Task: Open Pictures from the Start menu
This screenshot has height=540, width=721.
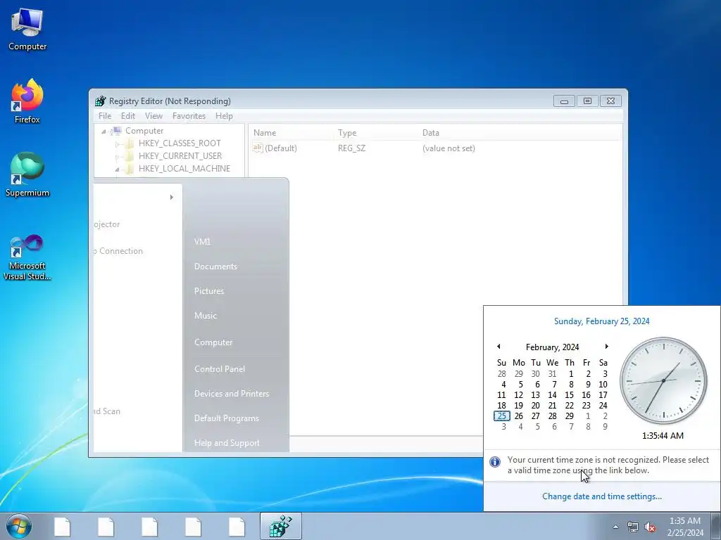Action: 209,291
